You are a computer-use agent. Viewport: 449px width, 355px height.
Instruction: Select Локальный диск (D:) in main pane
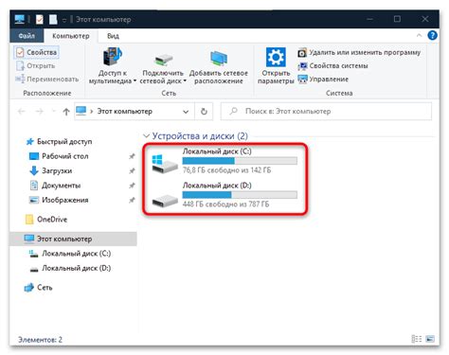click(x=224, y=195)
